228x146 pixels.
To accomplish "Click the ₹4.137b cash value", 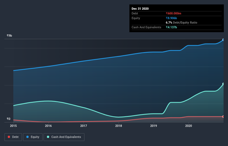I will point(171,27).
